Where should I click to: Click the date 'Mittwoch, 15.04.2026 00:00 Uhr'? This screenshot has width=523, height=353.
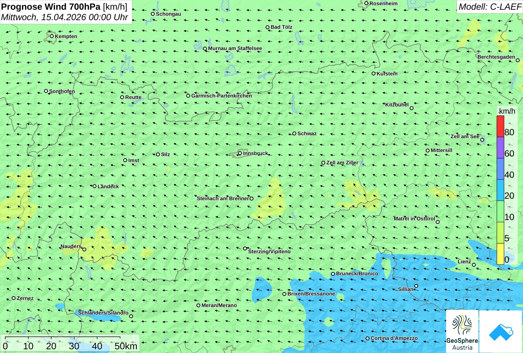click(x=65, y=17)
